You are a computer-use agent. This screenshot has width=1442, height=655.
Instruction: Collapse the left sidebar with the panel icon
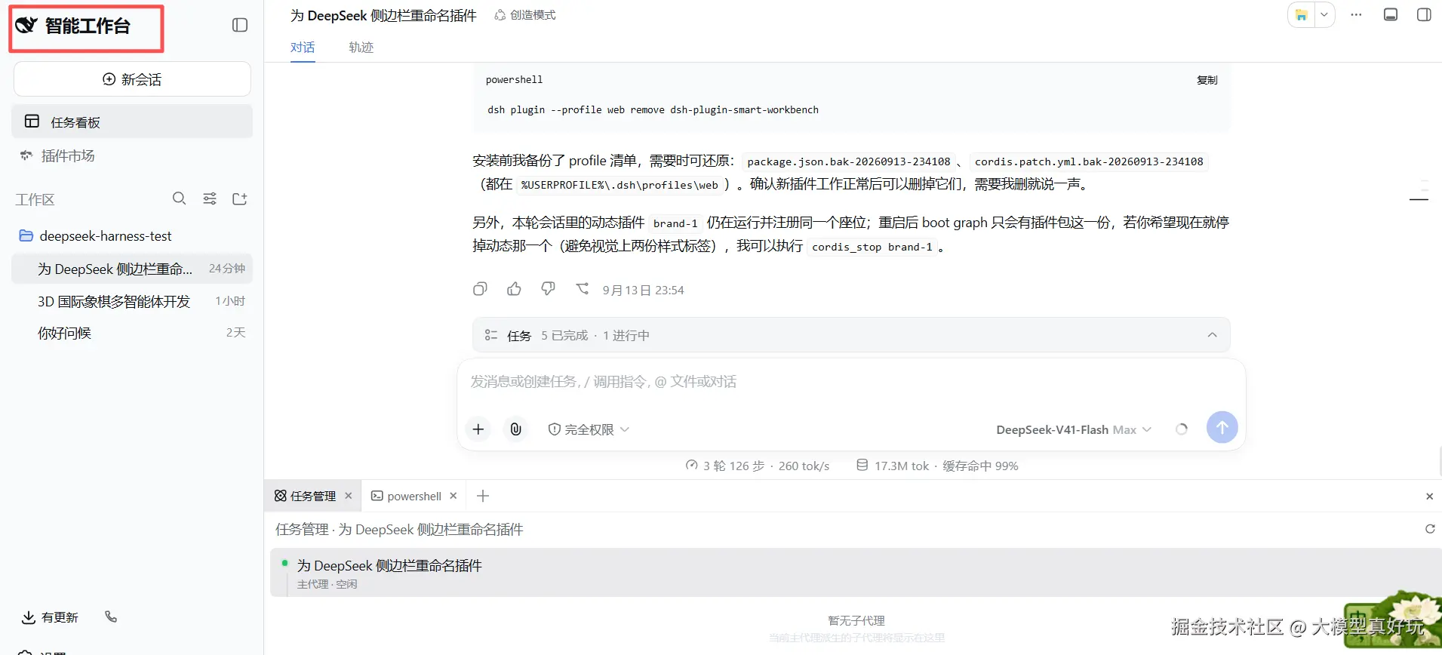tap(240, 25)
